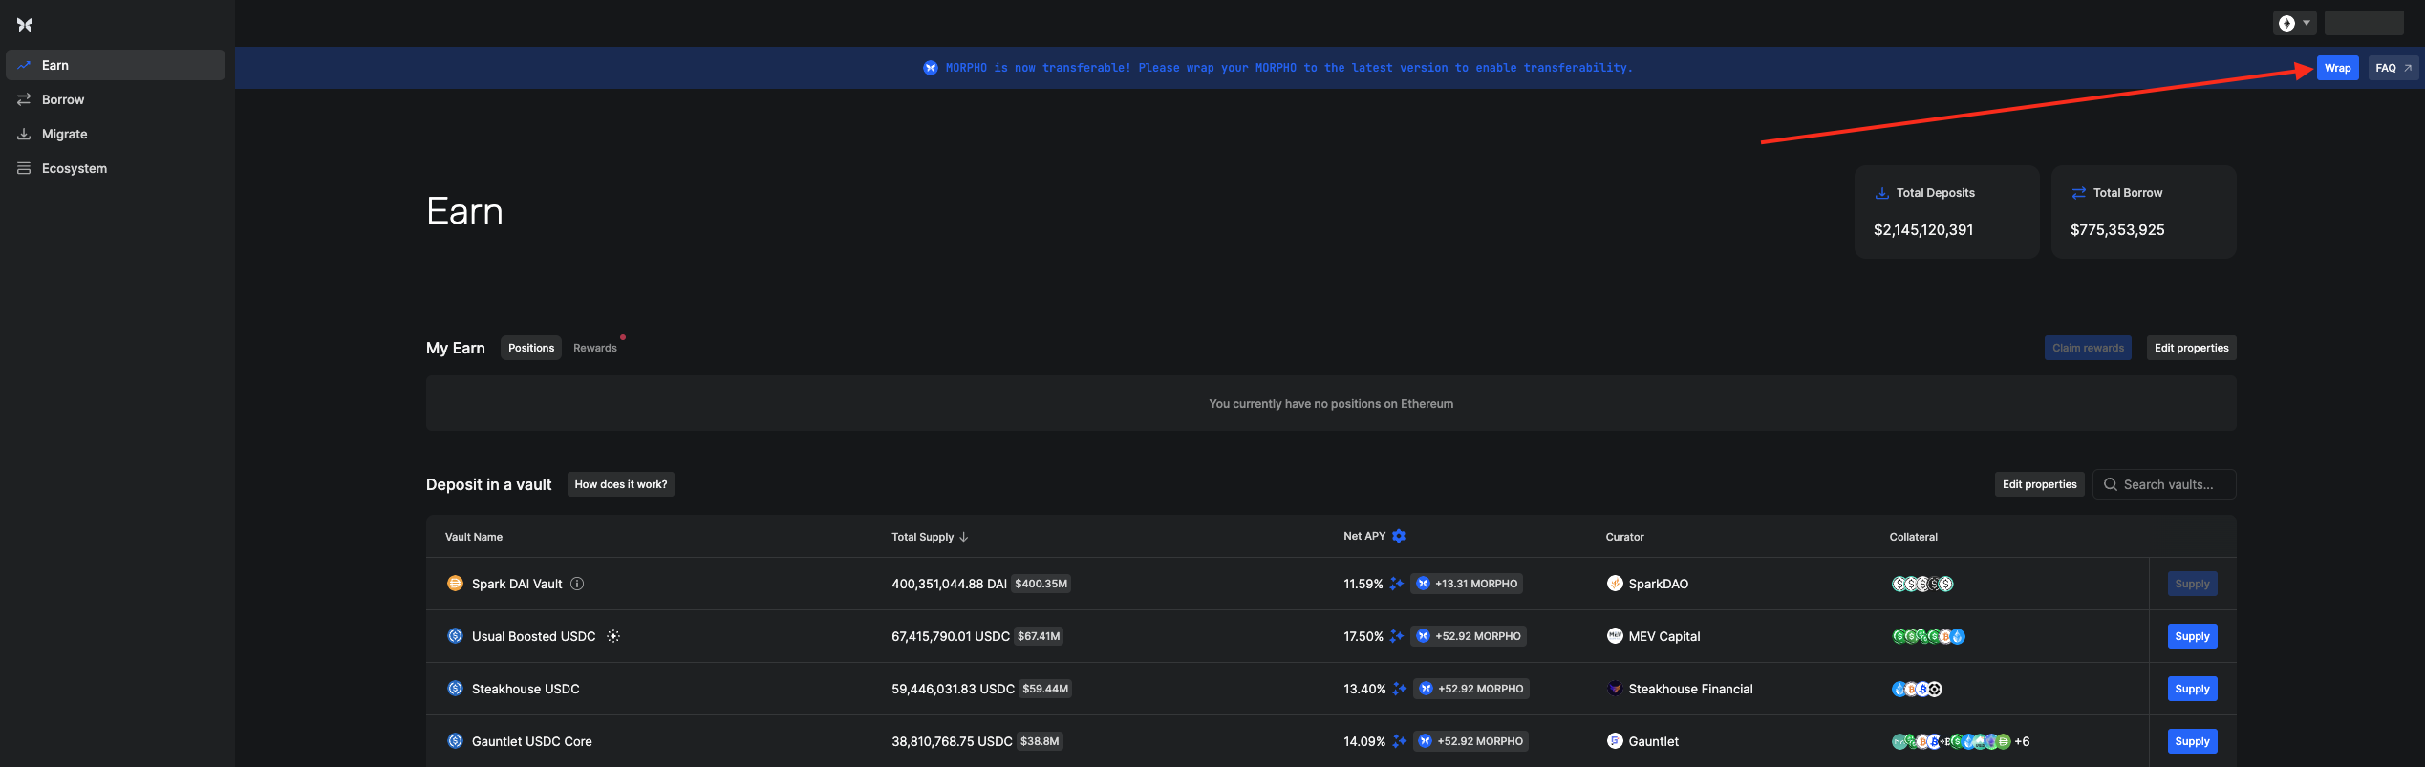The image size is (2425, 767).
Task: Switch to the Rewards tab
Action: [x=595, y=348]
